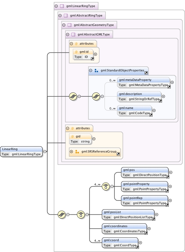Follow gml:StringOrRefType reference arrow icon
The image size is (185, 252).
point(160,101)
